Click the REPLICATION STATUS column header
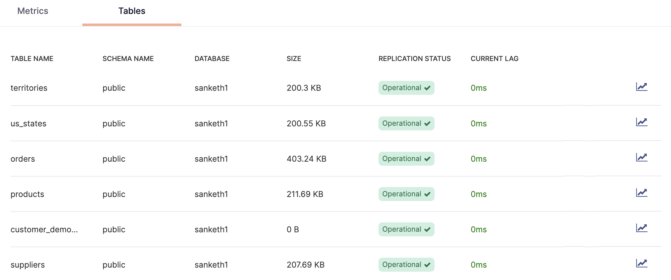This screenshot has height=280, width=671. 414,59
